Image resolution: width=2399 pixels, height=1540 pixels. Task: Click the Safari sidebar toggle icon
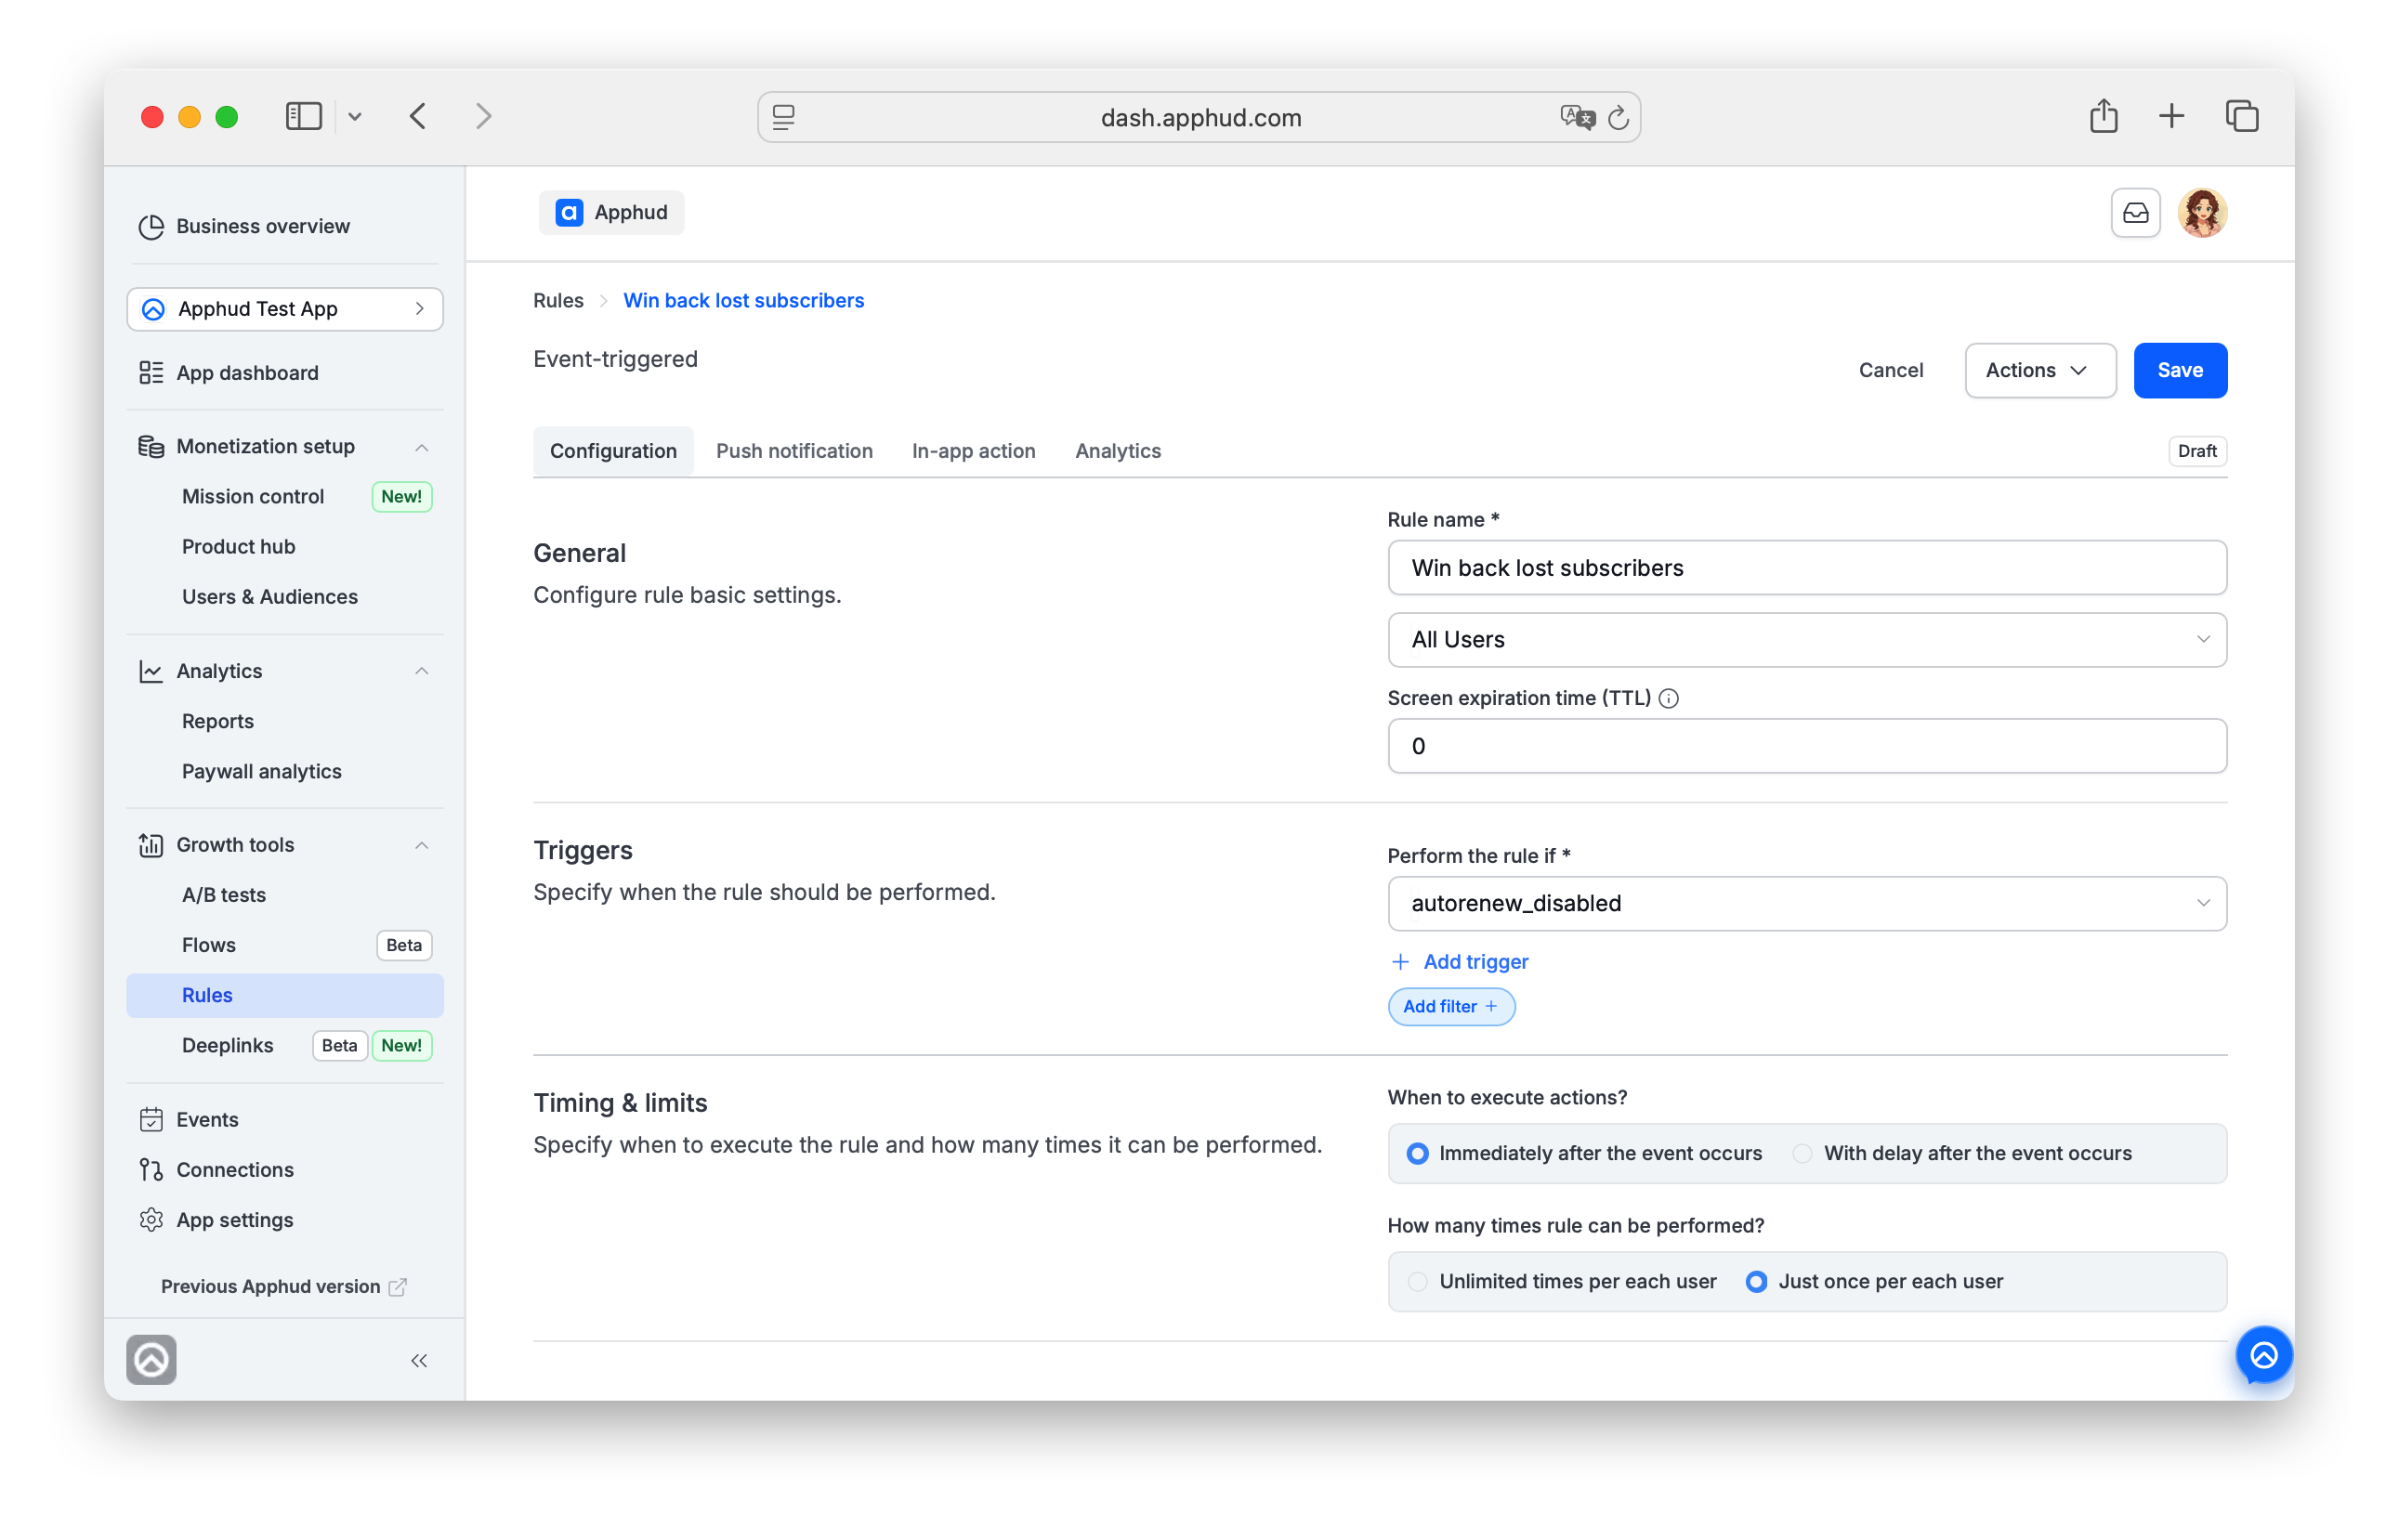[303, 117]
